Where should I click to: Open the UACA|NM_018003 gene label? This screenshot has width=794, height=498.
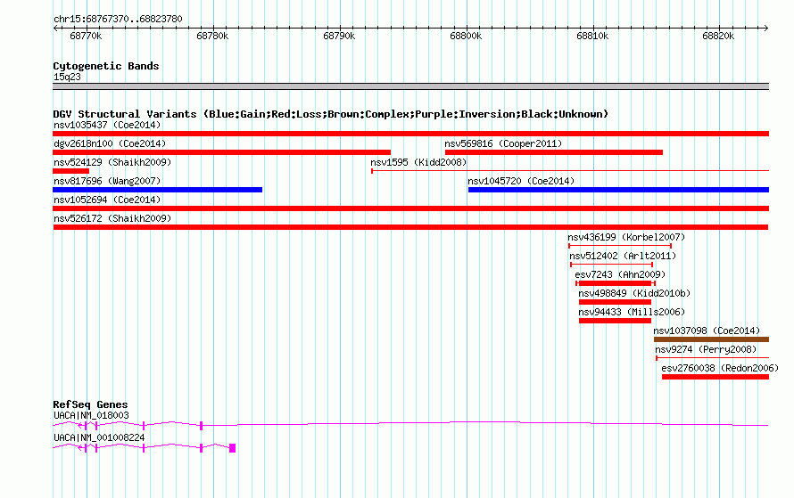(x=91, y=415)
